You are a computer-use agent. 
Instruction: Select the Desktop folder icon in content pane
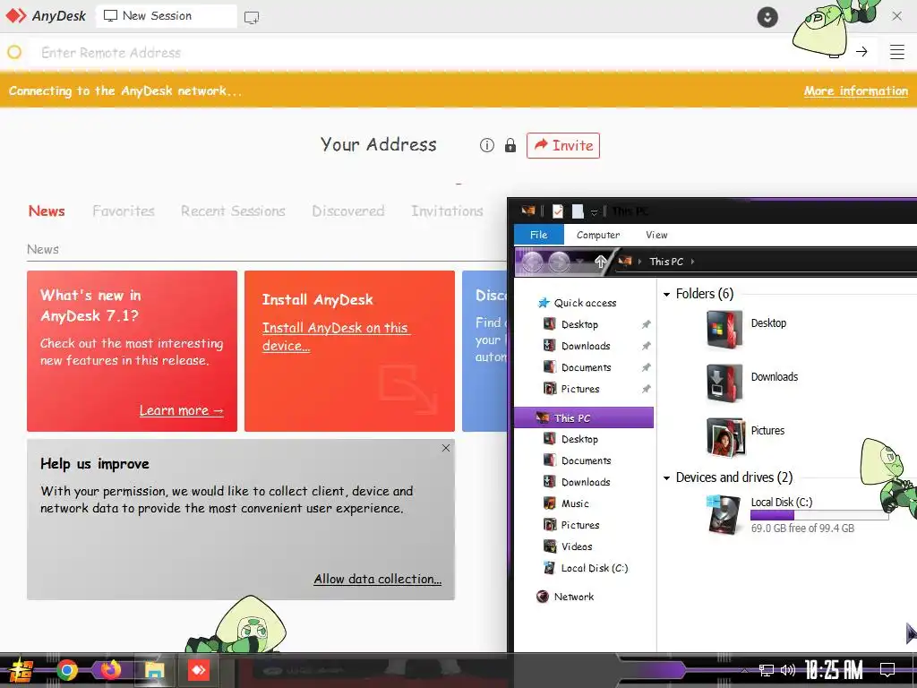tap(724, 330)
